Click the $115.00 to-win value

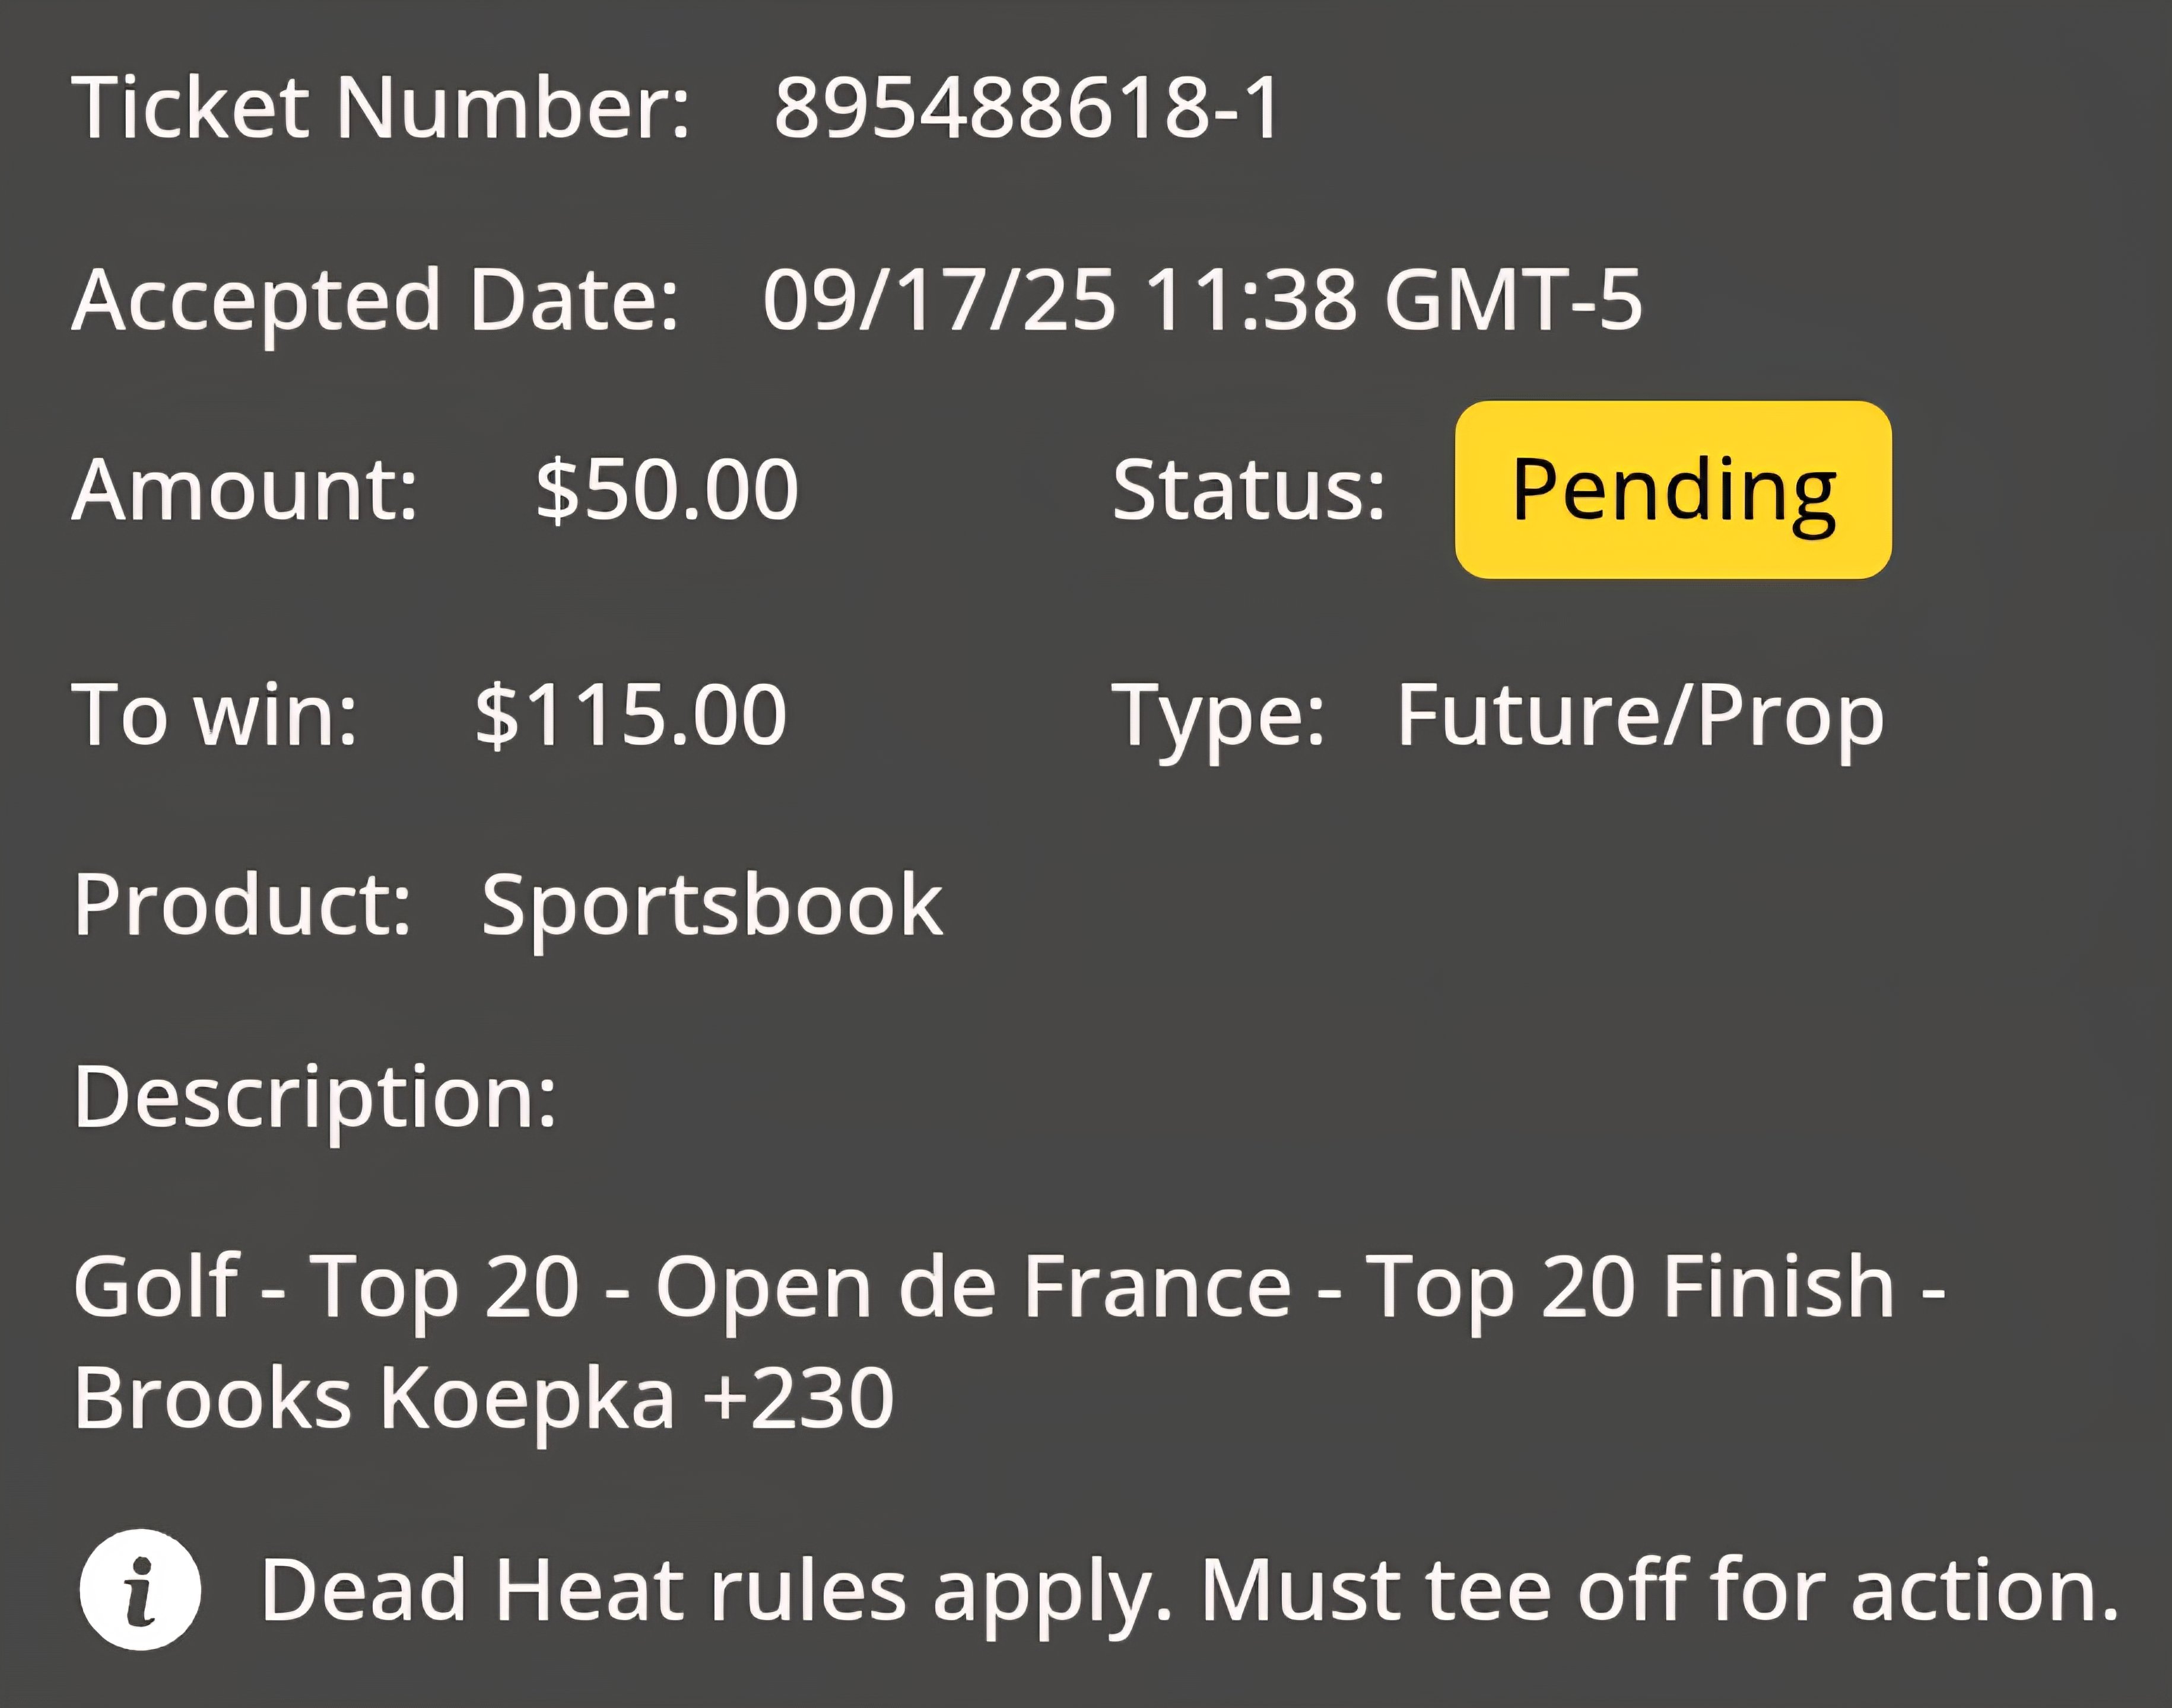(631, 715)
